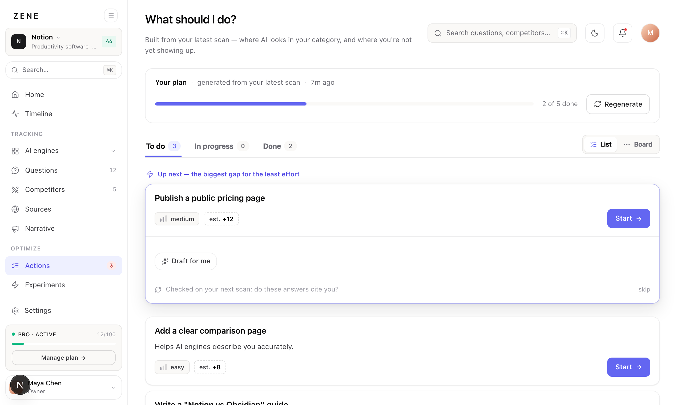
Task: Select the To do tab
Action: point(163,146)
